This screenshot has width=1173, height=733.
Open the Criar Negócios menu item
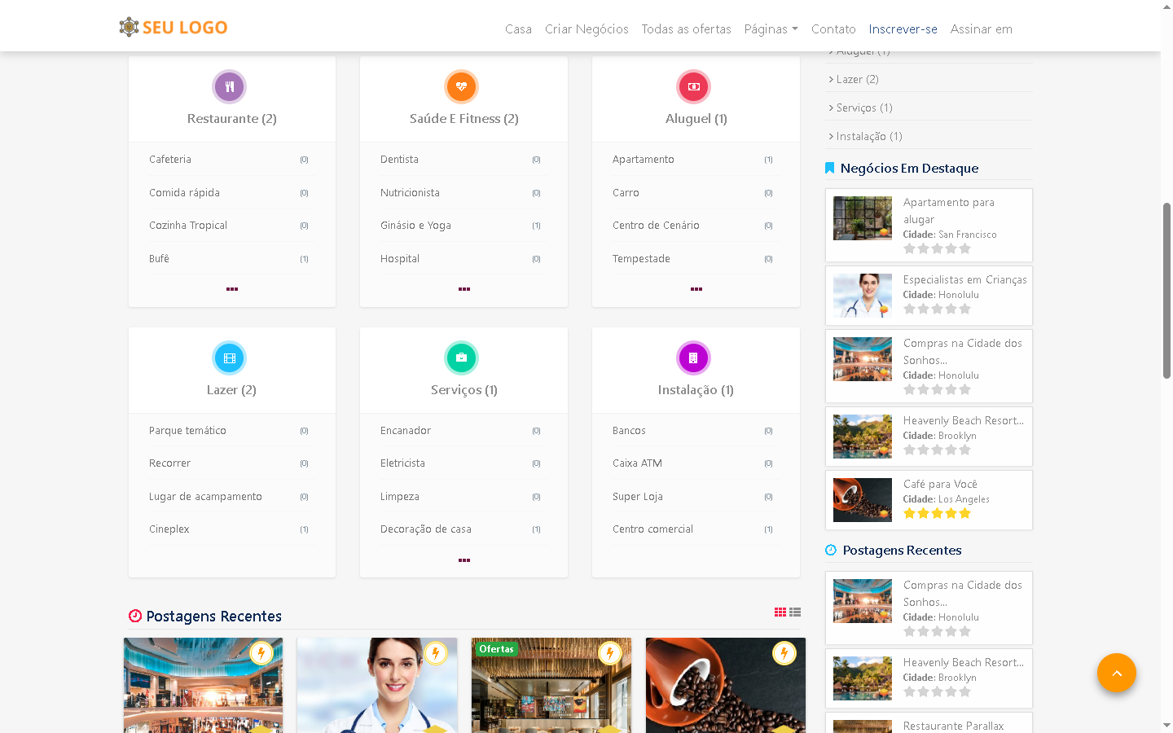pyautogui.click(x=586, y=29)
